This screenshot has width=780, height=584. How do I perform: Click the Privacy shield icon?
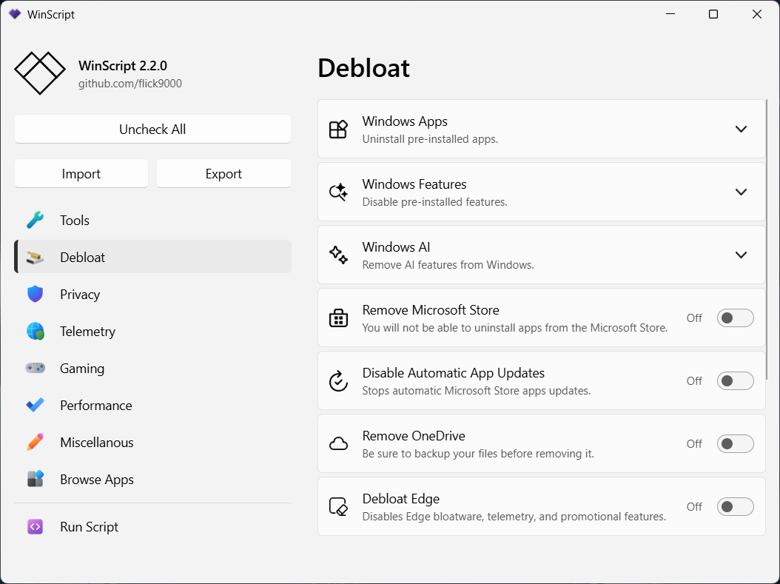[x=35, y=295]
